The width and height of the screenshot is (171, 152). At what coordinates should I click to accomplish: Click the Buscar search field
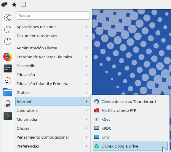[53, 15]
